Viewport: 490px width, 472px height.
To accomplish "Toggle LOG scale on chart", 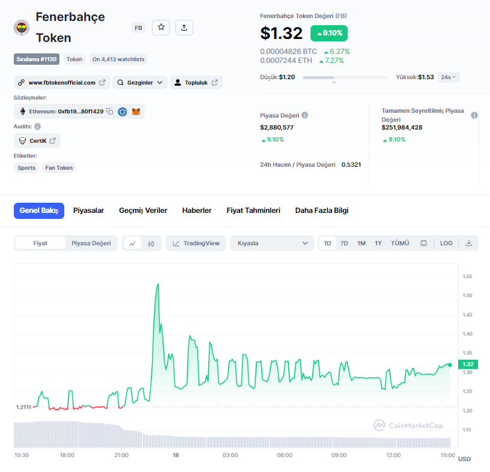I will [x=446, y=243].
